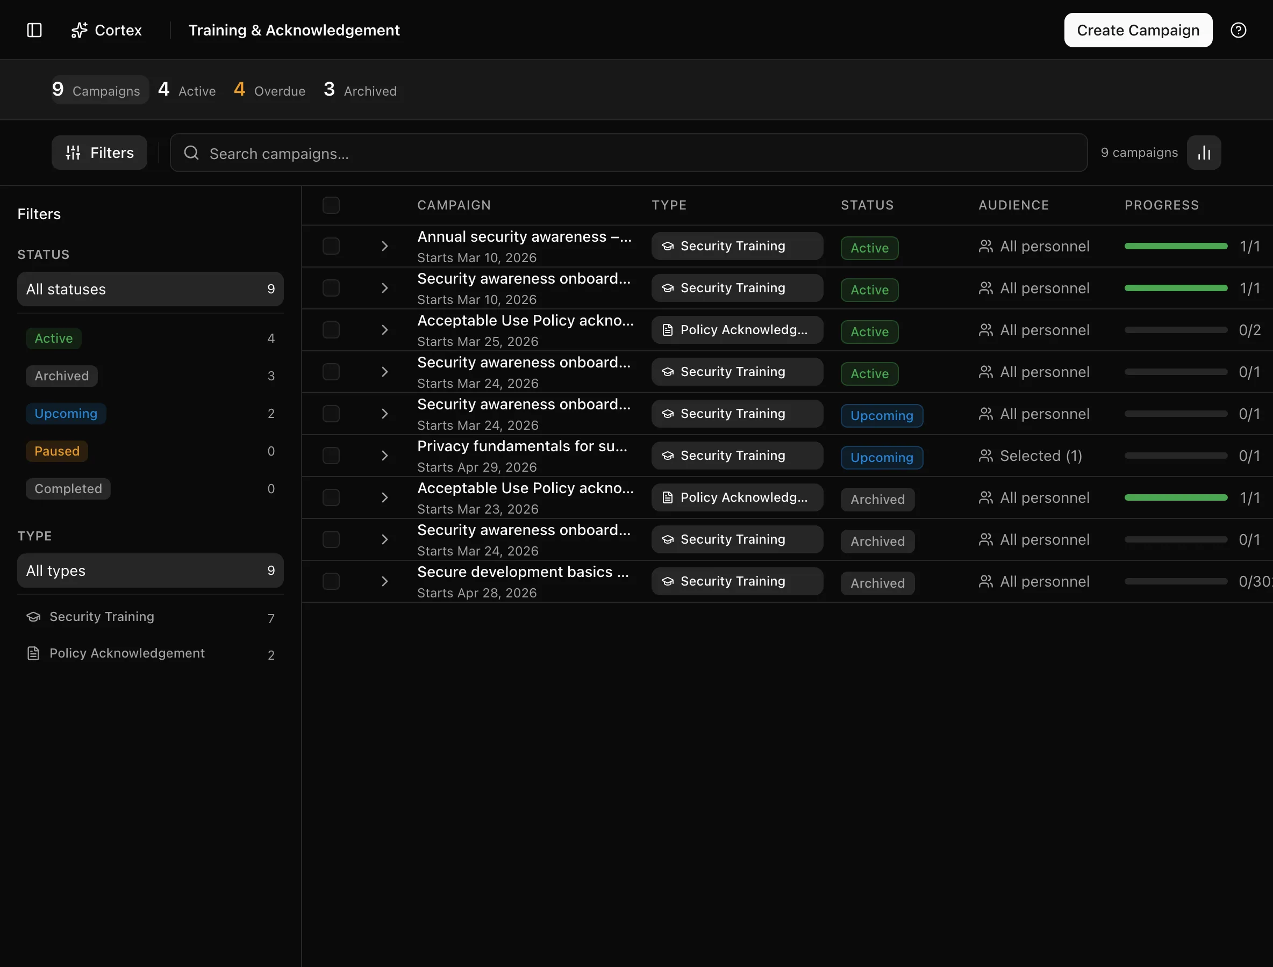The image size is (1273, 967).
Task: Click the STATUS column header
Action: click(867, 205)
